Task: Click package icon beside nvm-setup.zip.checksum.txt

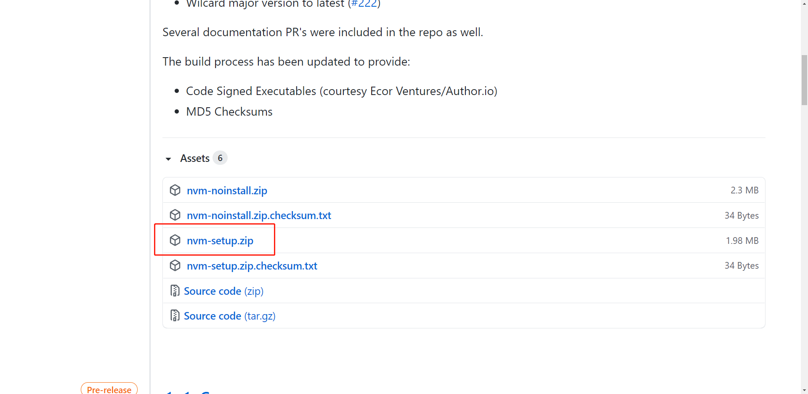Action: point(175,265)
